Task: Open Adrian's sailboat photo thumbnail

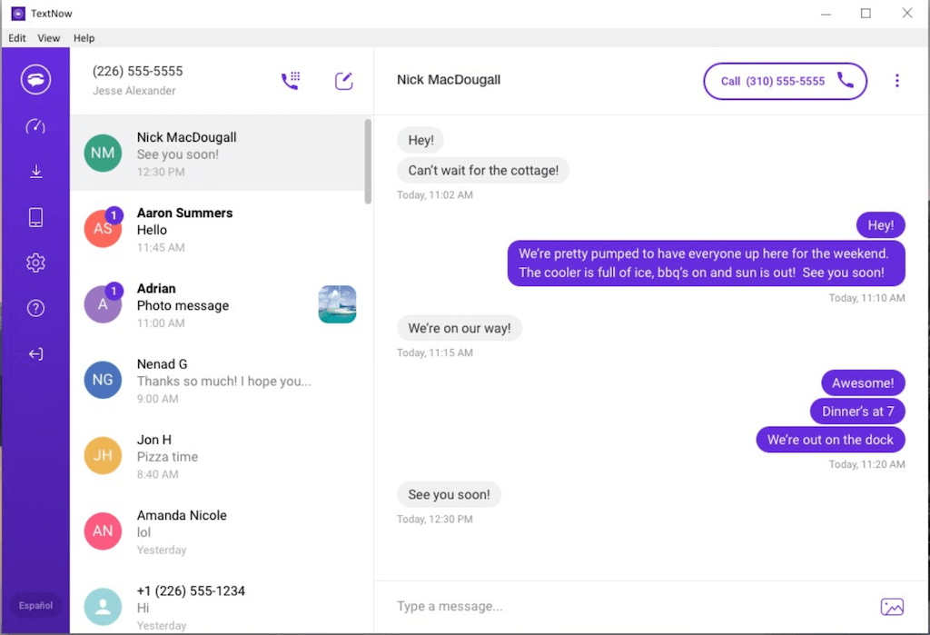Action: pos(337,304)
